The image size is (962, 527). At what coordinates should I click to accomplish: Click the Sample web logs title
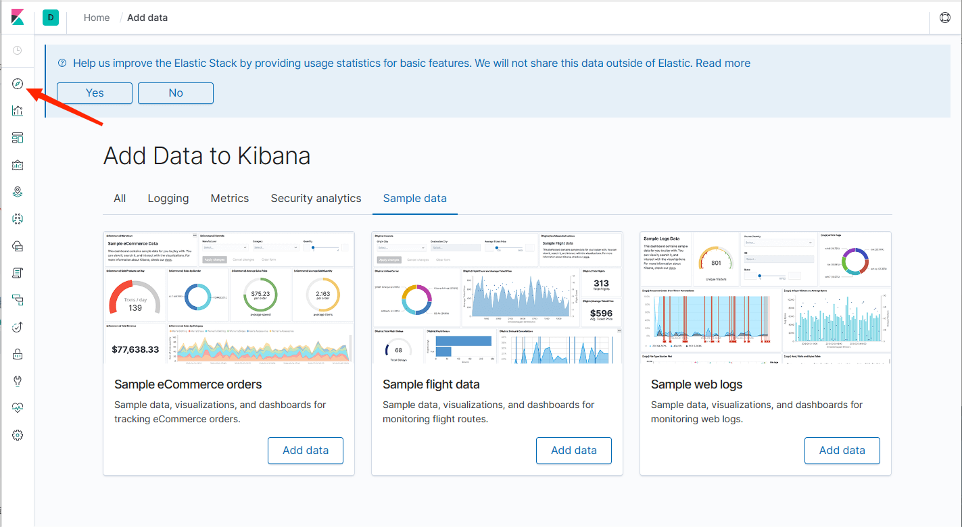click(697, 384)
